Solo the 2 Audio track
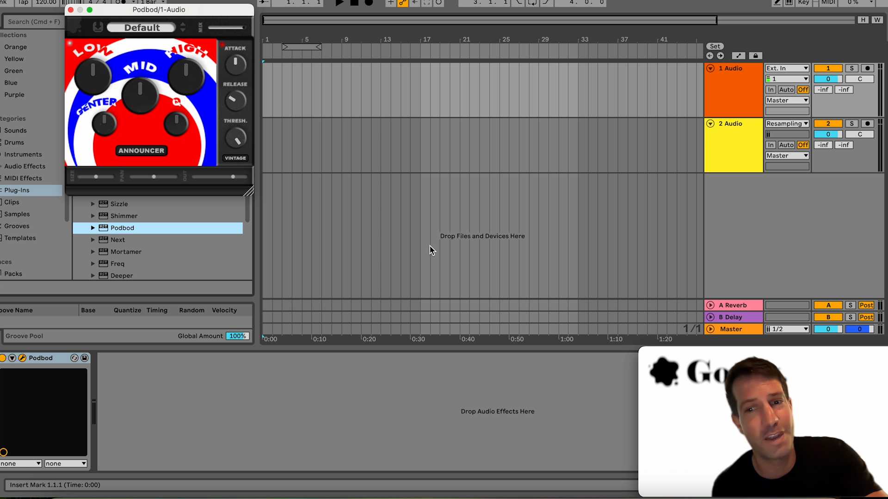Viewport: 888px width, 499px height. [852, 124]
